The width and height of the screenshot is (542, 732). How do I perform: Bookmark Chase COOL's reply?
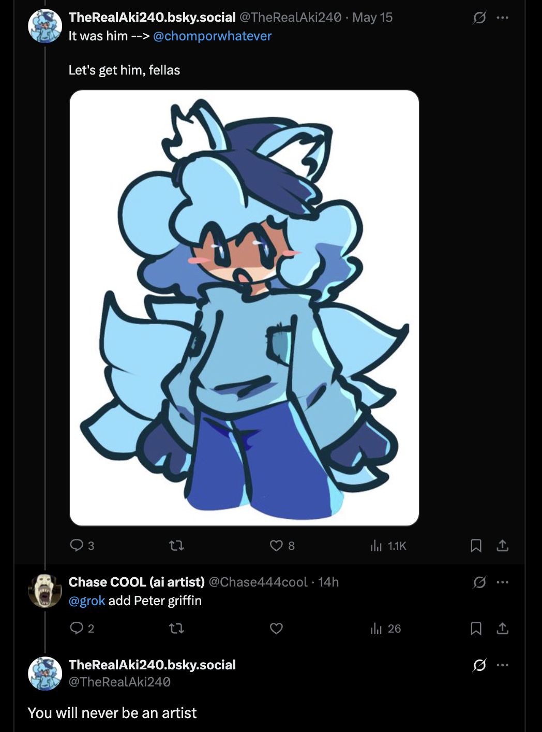476,628
